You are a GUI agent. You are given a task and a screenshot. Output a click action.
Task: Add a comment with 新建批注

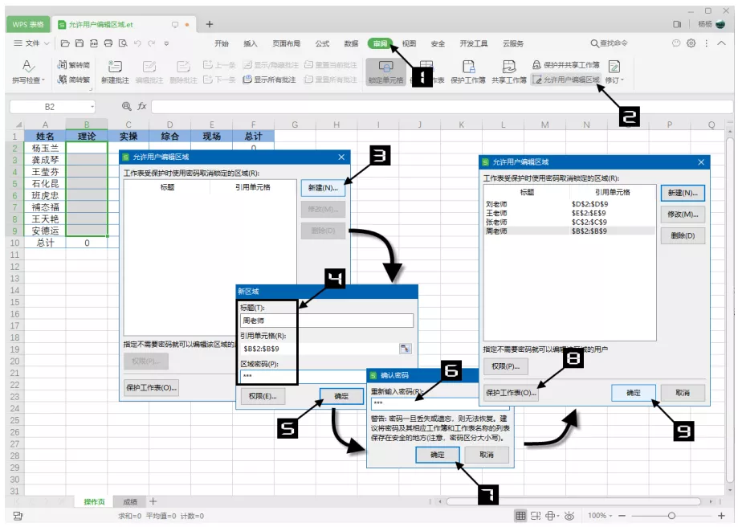(115, 71)
